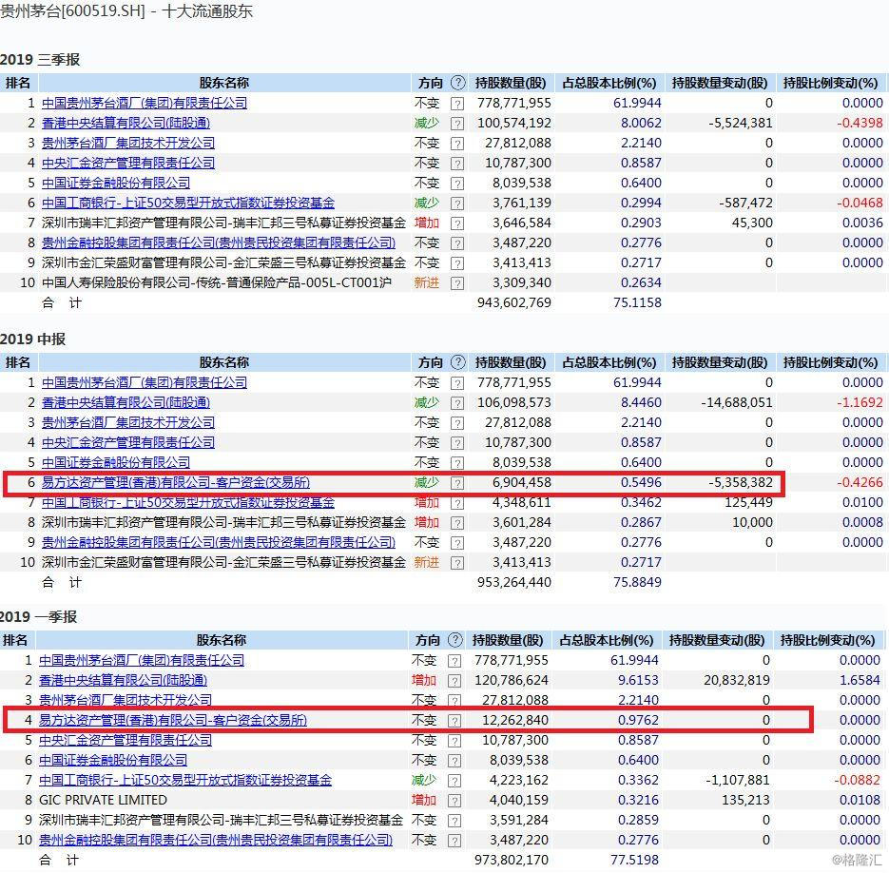
Task: Select value -5,524,381 in 三季报
Action: [741, 123]
